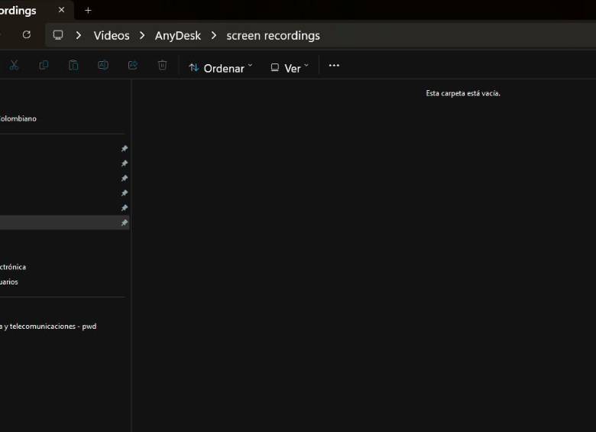Expand chevron after AnyDesk breadcrumb
This screenshot has height=432, width=596.
(214, 35)
